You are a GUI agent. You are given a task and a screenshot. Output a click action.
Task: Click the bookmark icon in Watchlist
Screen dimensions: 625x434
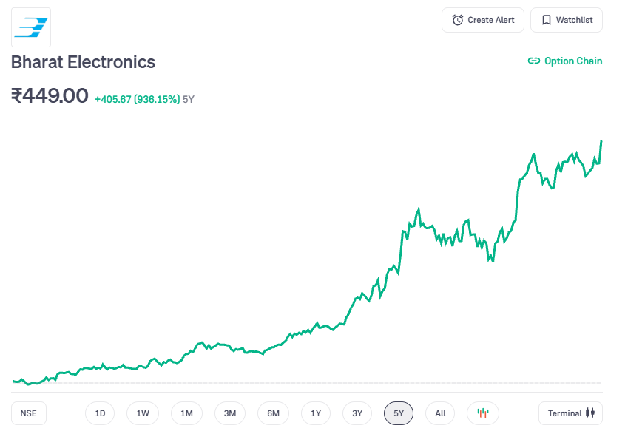point(546,20)
